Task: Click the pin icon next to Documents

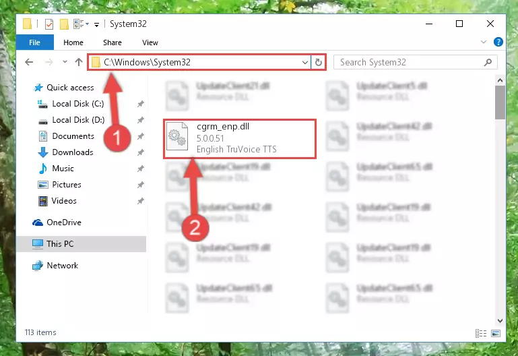Action: pos(141,136)
